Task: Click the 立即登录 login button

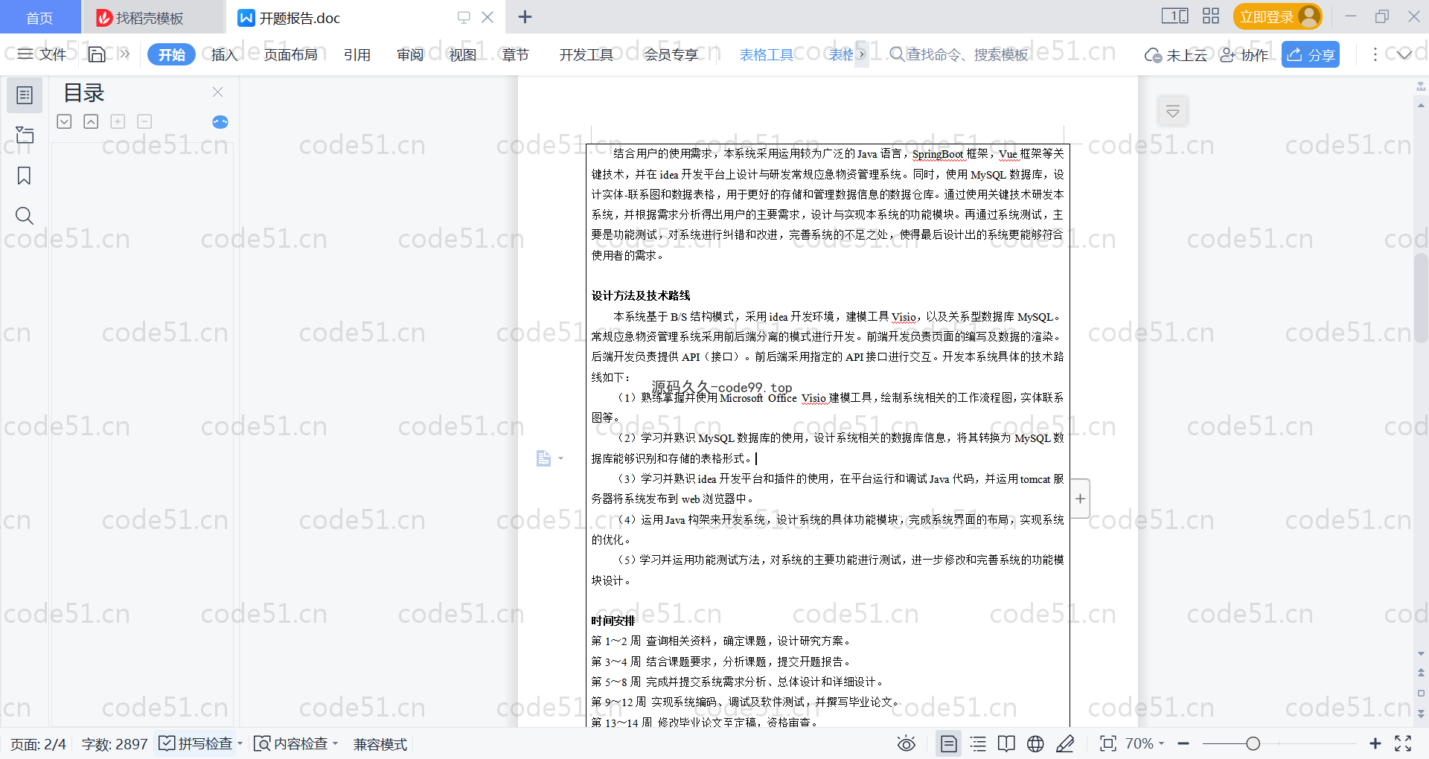Action: point(1277,16)
